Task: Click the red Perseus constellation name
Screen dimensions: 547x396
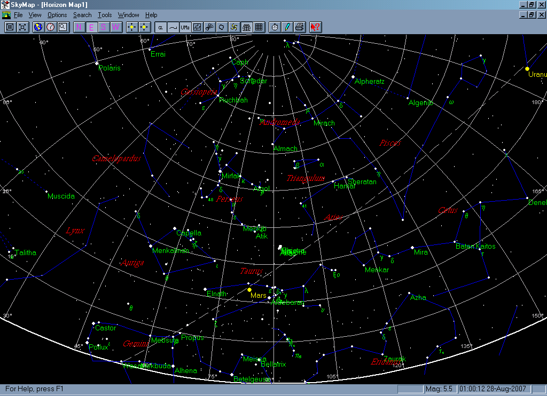Action: [x=230, y=199]
